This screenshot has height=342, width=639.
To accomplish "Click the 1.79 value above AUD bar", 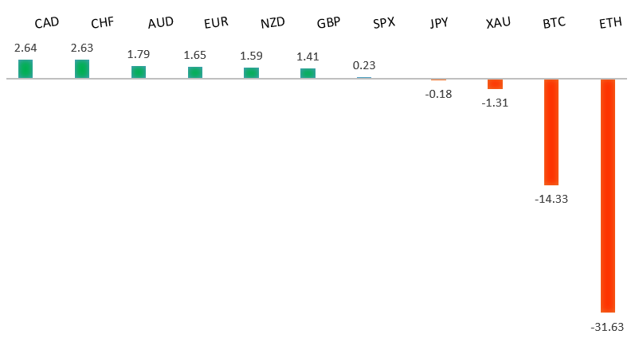I will point(139,55).
